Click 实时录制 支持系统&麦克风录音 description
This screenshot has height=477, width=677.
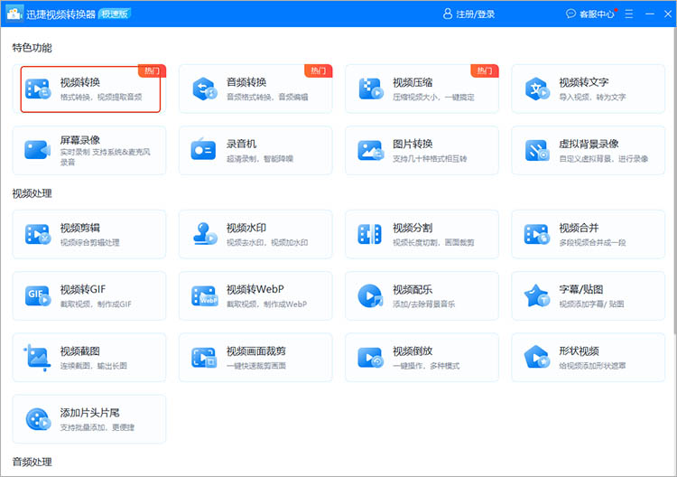click(105, 157)
